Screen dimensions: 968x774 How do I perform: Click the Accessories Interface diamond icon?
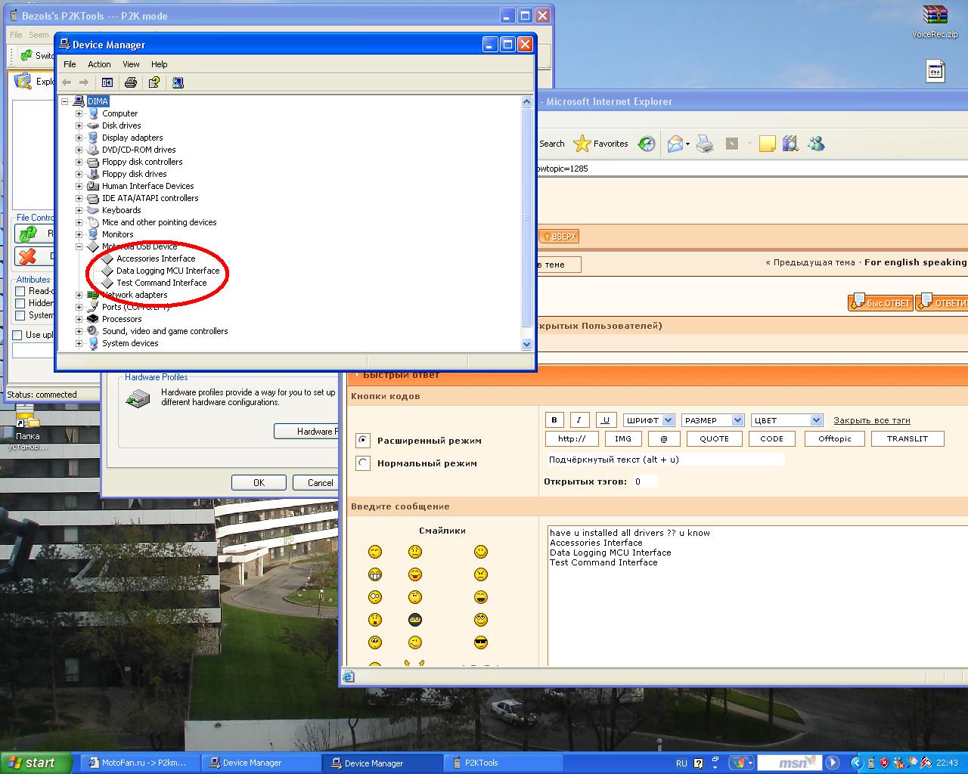click(x=107, y=259)
